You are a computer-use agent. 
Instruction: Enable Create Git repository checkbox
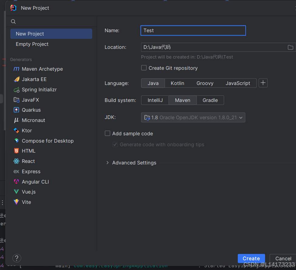pyautogui.click(x=144, y=68)
